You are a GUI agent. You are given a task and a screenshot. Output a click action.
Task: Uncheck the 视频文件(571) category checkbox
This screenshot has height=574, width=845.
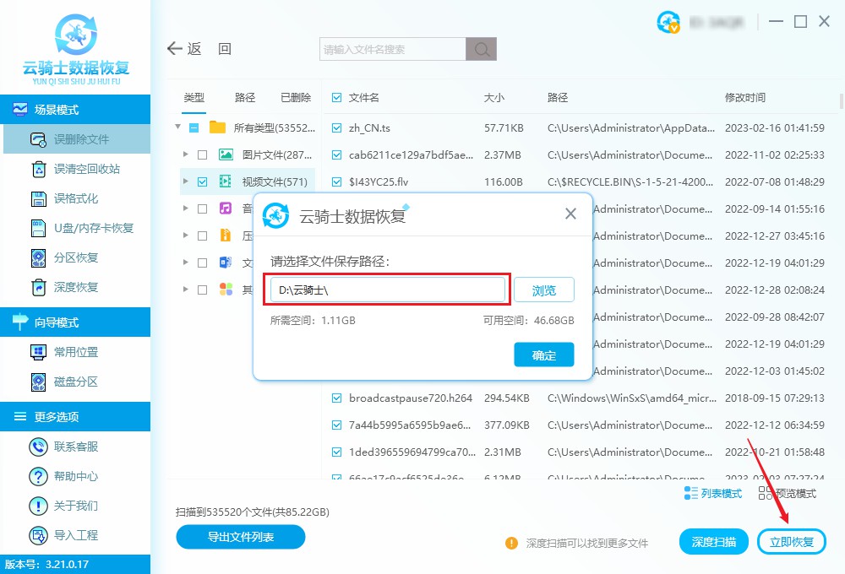pyautogui.click(x=202, y=181)
